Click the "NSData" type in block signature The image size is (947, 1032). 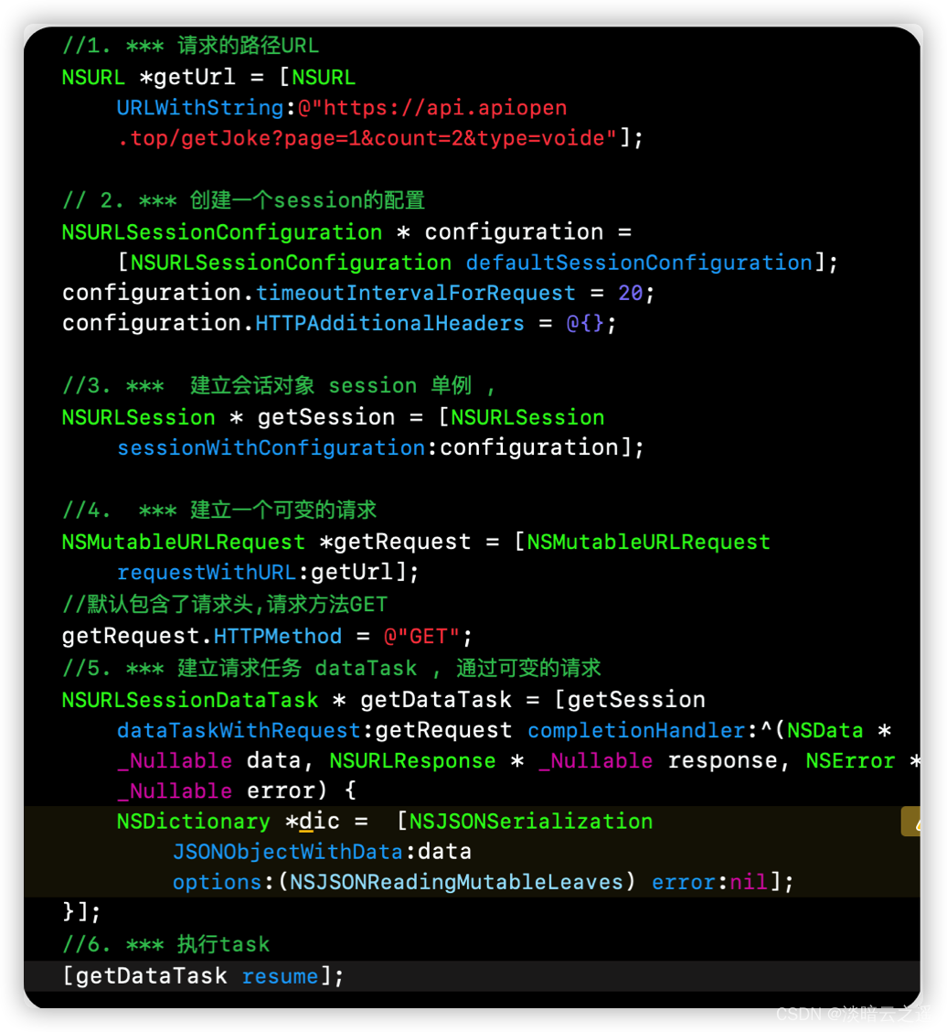coord(825,730)
